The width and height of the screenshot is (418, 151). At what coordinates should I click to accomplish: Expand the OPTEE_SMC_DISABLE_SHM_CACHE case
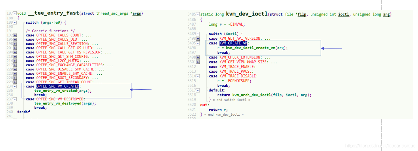tap(15, 70)
